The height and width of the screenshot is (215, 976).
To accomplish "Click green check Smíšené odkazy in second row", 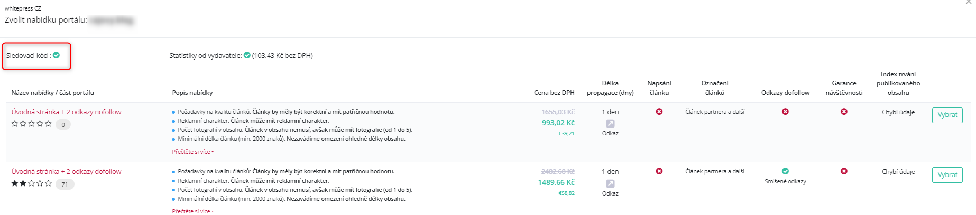I will 785,171.
